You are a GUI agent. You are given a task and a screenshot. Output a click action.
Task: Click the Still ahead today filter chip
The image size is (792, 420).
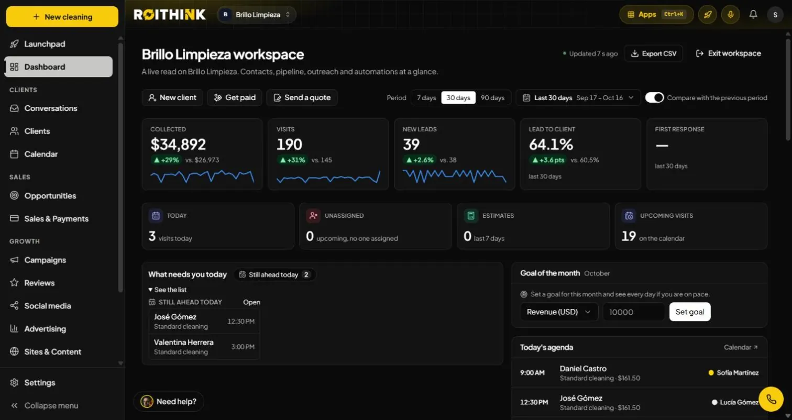point(275,274)
